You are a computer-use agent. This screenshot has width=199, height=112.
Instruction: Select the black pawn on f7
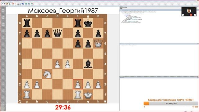pos(78,34)
